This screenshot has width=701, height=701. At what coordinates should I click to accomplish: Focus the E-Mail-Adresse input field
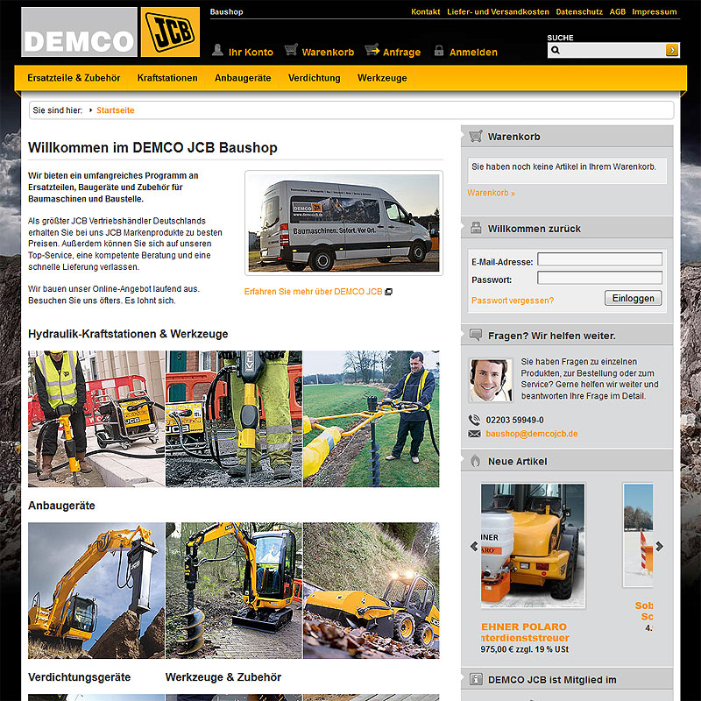point(599,258)
